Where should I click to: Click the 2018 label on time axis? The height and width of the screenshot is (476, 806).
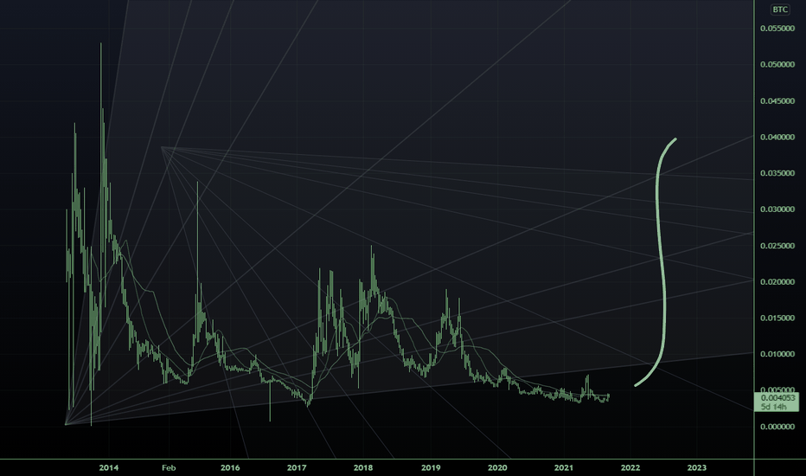363,467
